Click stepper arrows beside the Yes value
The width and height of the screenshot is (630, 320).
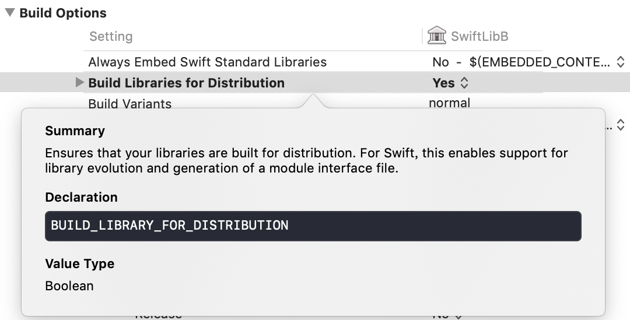point(464,83)
